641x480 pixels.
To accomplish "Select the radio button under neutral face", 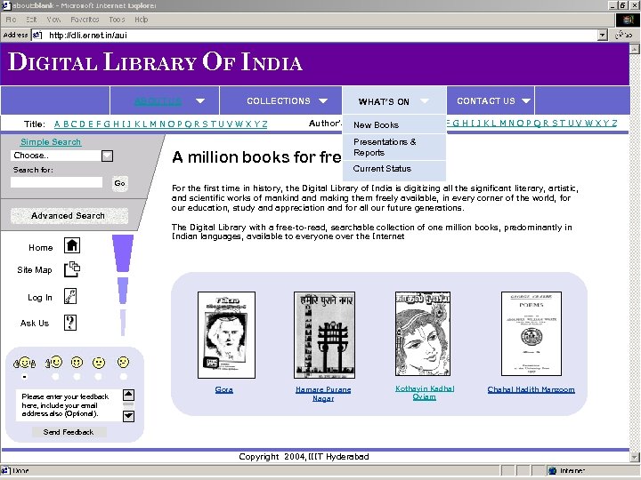I will [x=98, y=377].
